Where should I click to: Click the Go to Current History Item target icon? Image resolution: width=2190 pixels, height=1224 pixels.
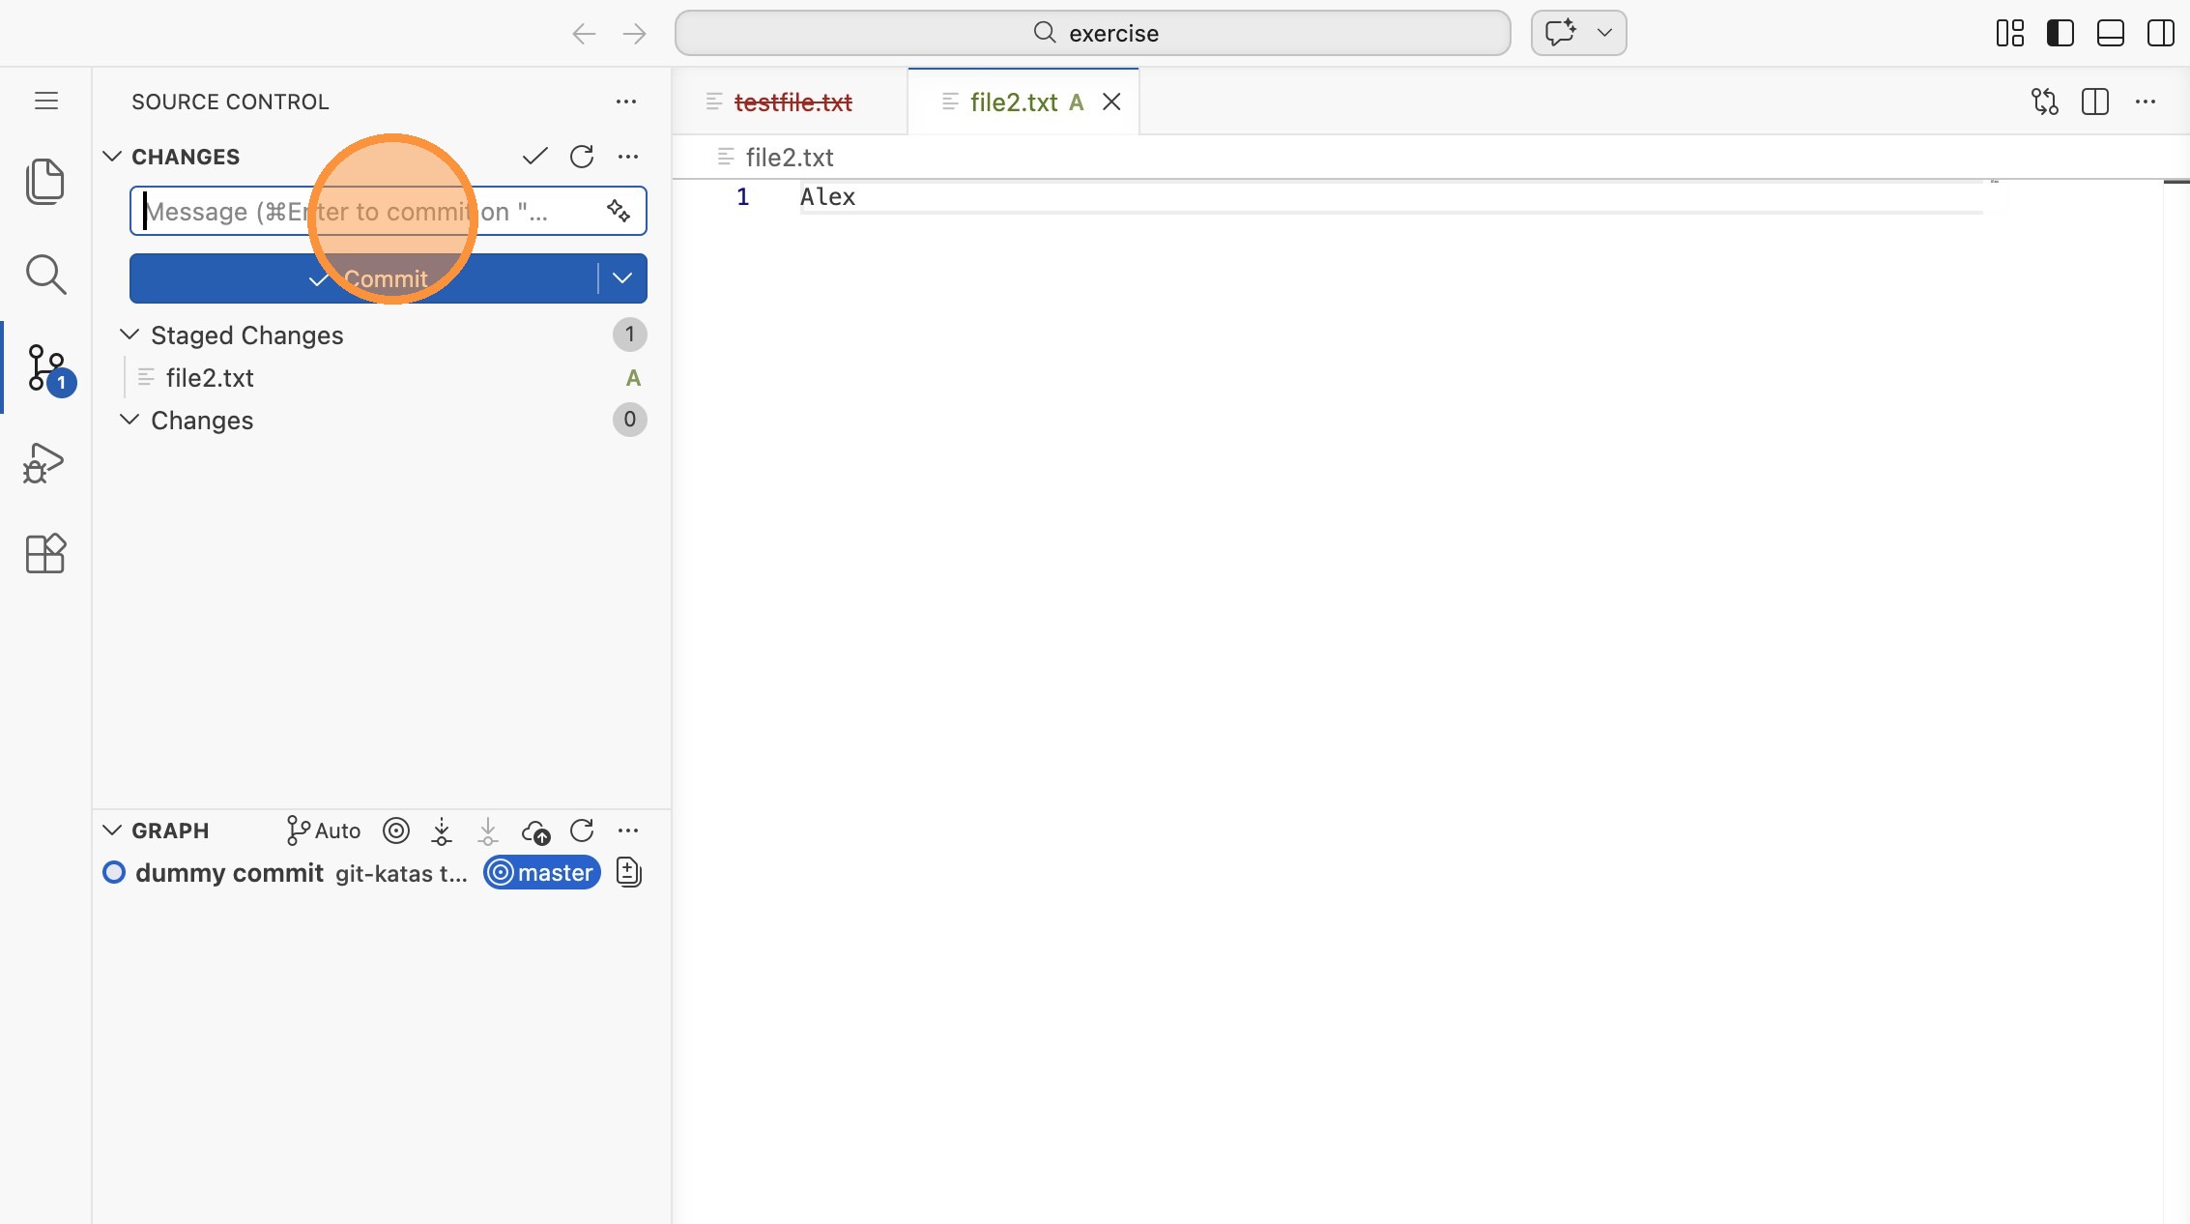click(396, 831)
